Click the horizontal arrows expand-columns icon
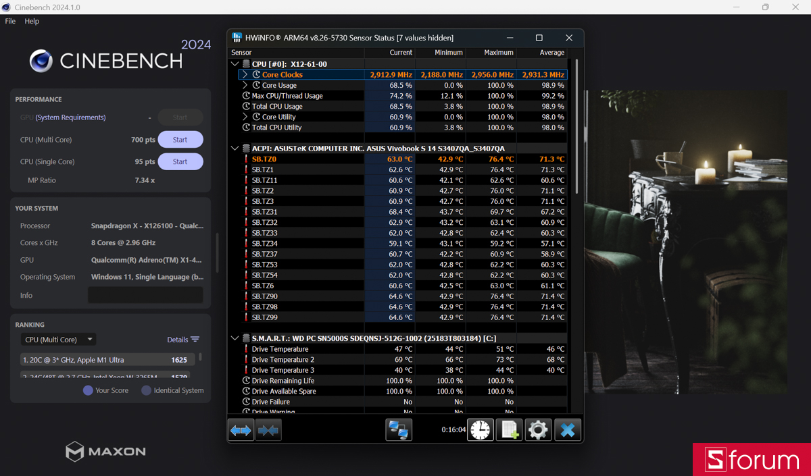The height and width of the screenshot is (476, 811). tap(241, 429)
